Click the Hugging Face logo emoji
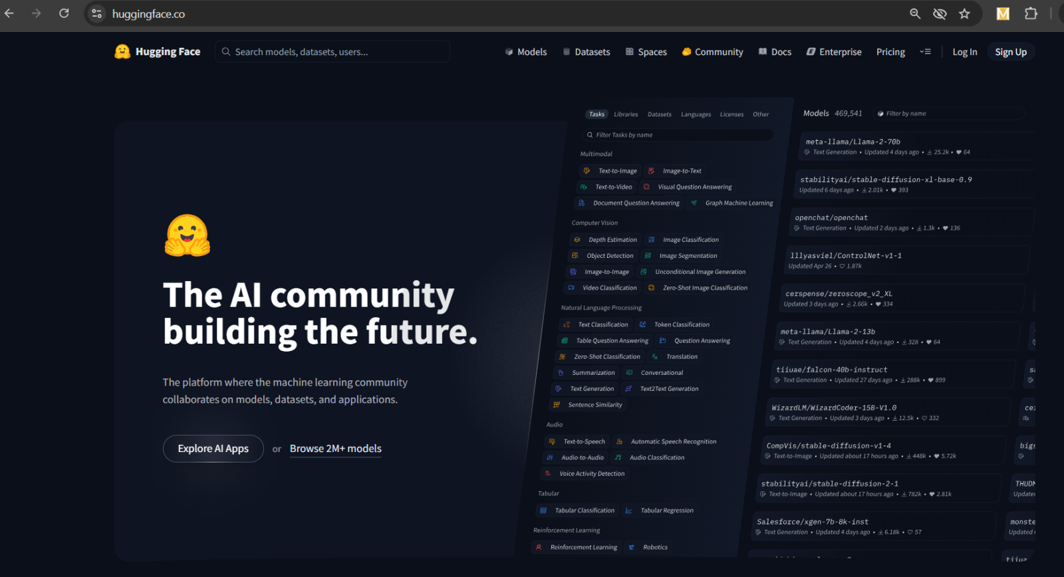 [122, 52]
